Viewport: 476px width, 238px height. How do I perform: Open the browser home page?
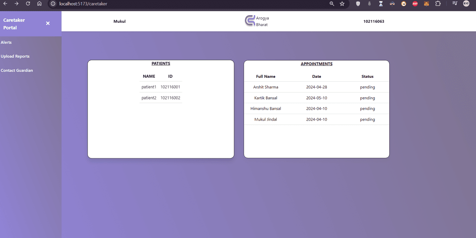pyautogui.click(x=39, y=4)
